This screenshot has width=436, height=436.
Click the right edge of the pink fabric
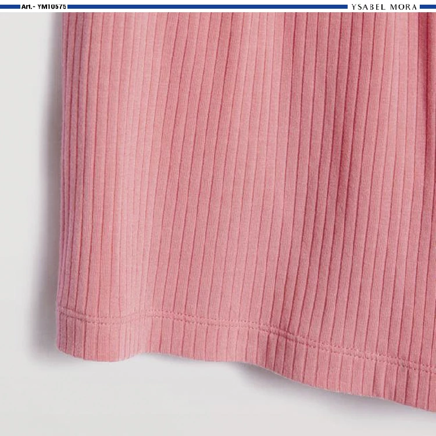433,174
